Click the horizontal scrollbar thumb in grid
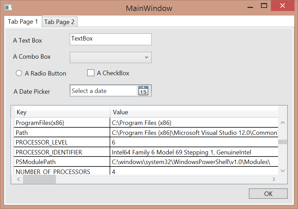Viewport: 298px width, 209px height. pos(39,179)
